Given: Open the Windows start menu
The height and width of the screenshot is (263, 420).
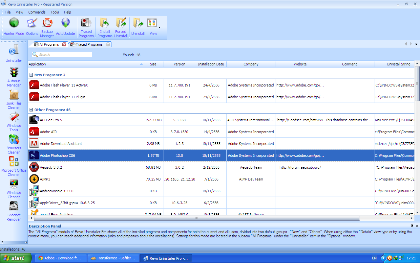Looking at the screenshot, I should (x=16, y=258).
